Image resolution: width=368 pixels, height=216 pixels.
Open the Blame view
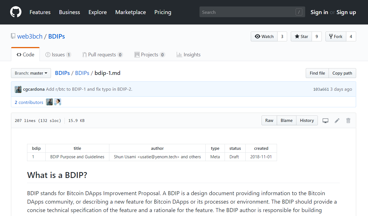tap(287, 121)
